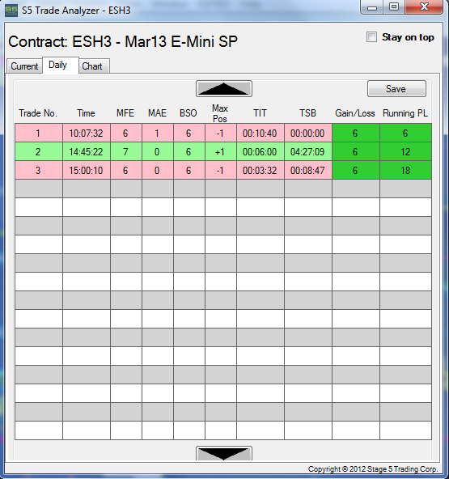Click the up arrow button above the table
This screenshot has width=449, height=479.
[224, 88]
